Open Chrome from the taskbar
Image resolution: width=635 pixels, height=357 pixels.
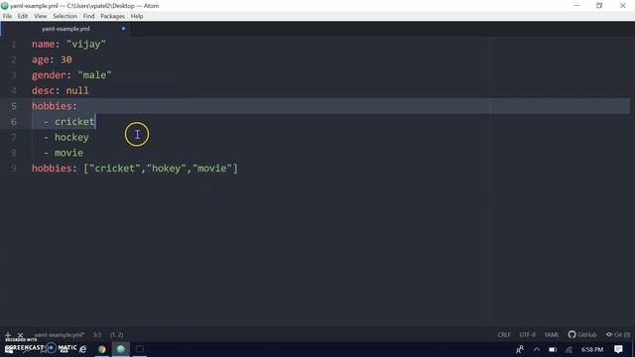101,349
